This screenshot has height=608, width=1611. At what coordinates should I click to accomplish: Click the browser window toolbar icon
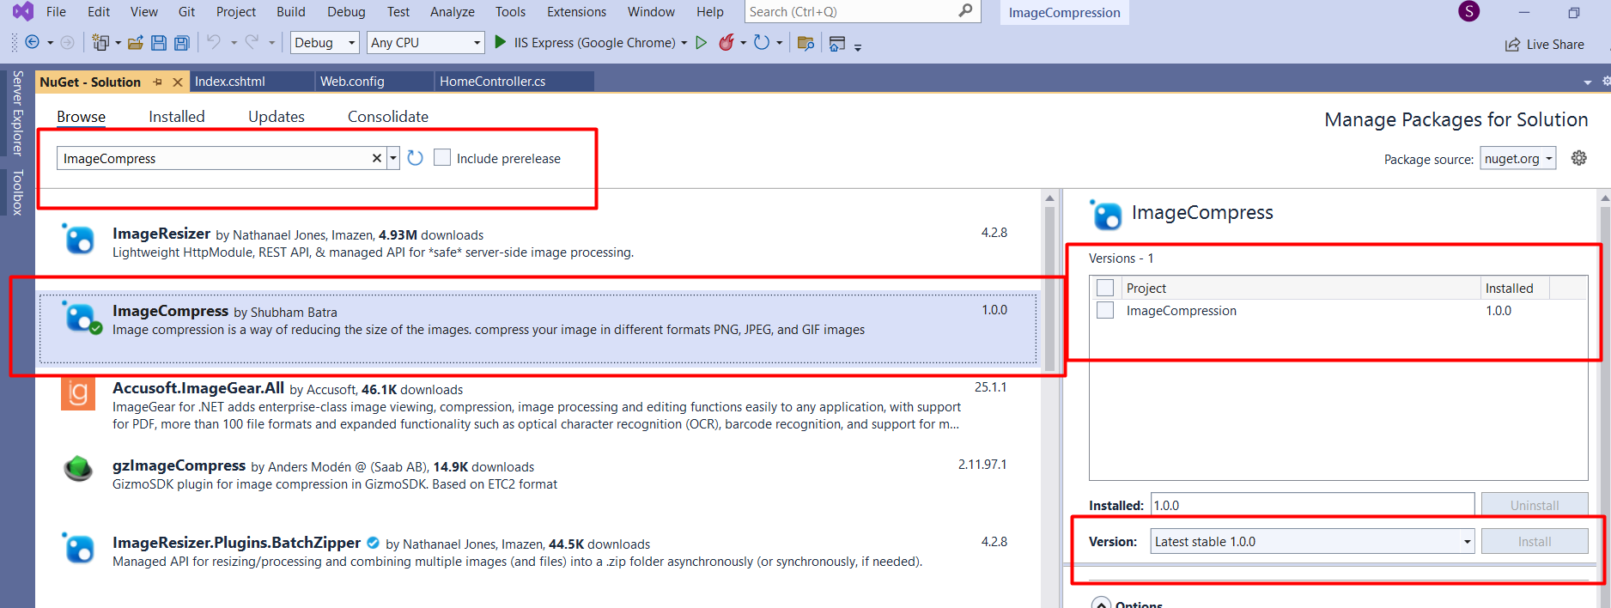pos(837,43)
